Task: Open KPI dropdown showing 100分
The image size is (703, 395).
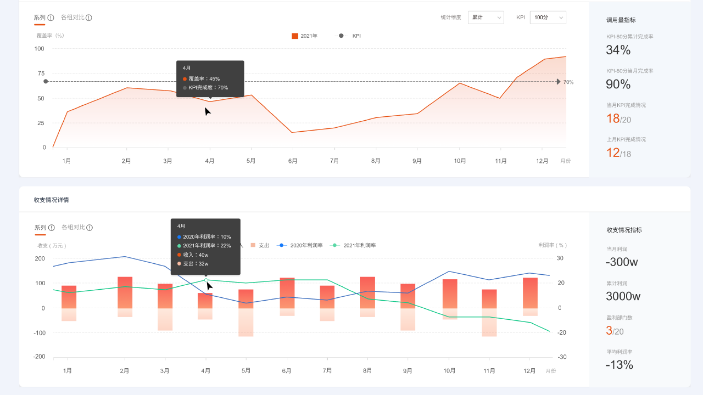Action: 547,18
